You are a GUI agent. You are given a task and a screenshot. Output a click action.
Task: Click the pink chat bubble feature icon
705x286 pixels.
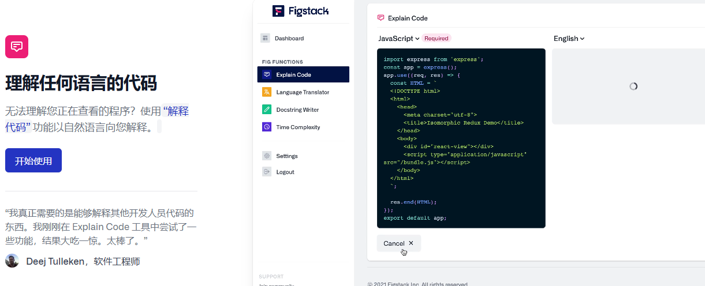(17, 47)
